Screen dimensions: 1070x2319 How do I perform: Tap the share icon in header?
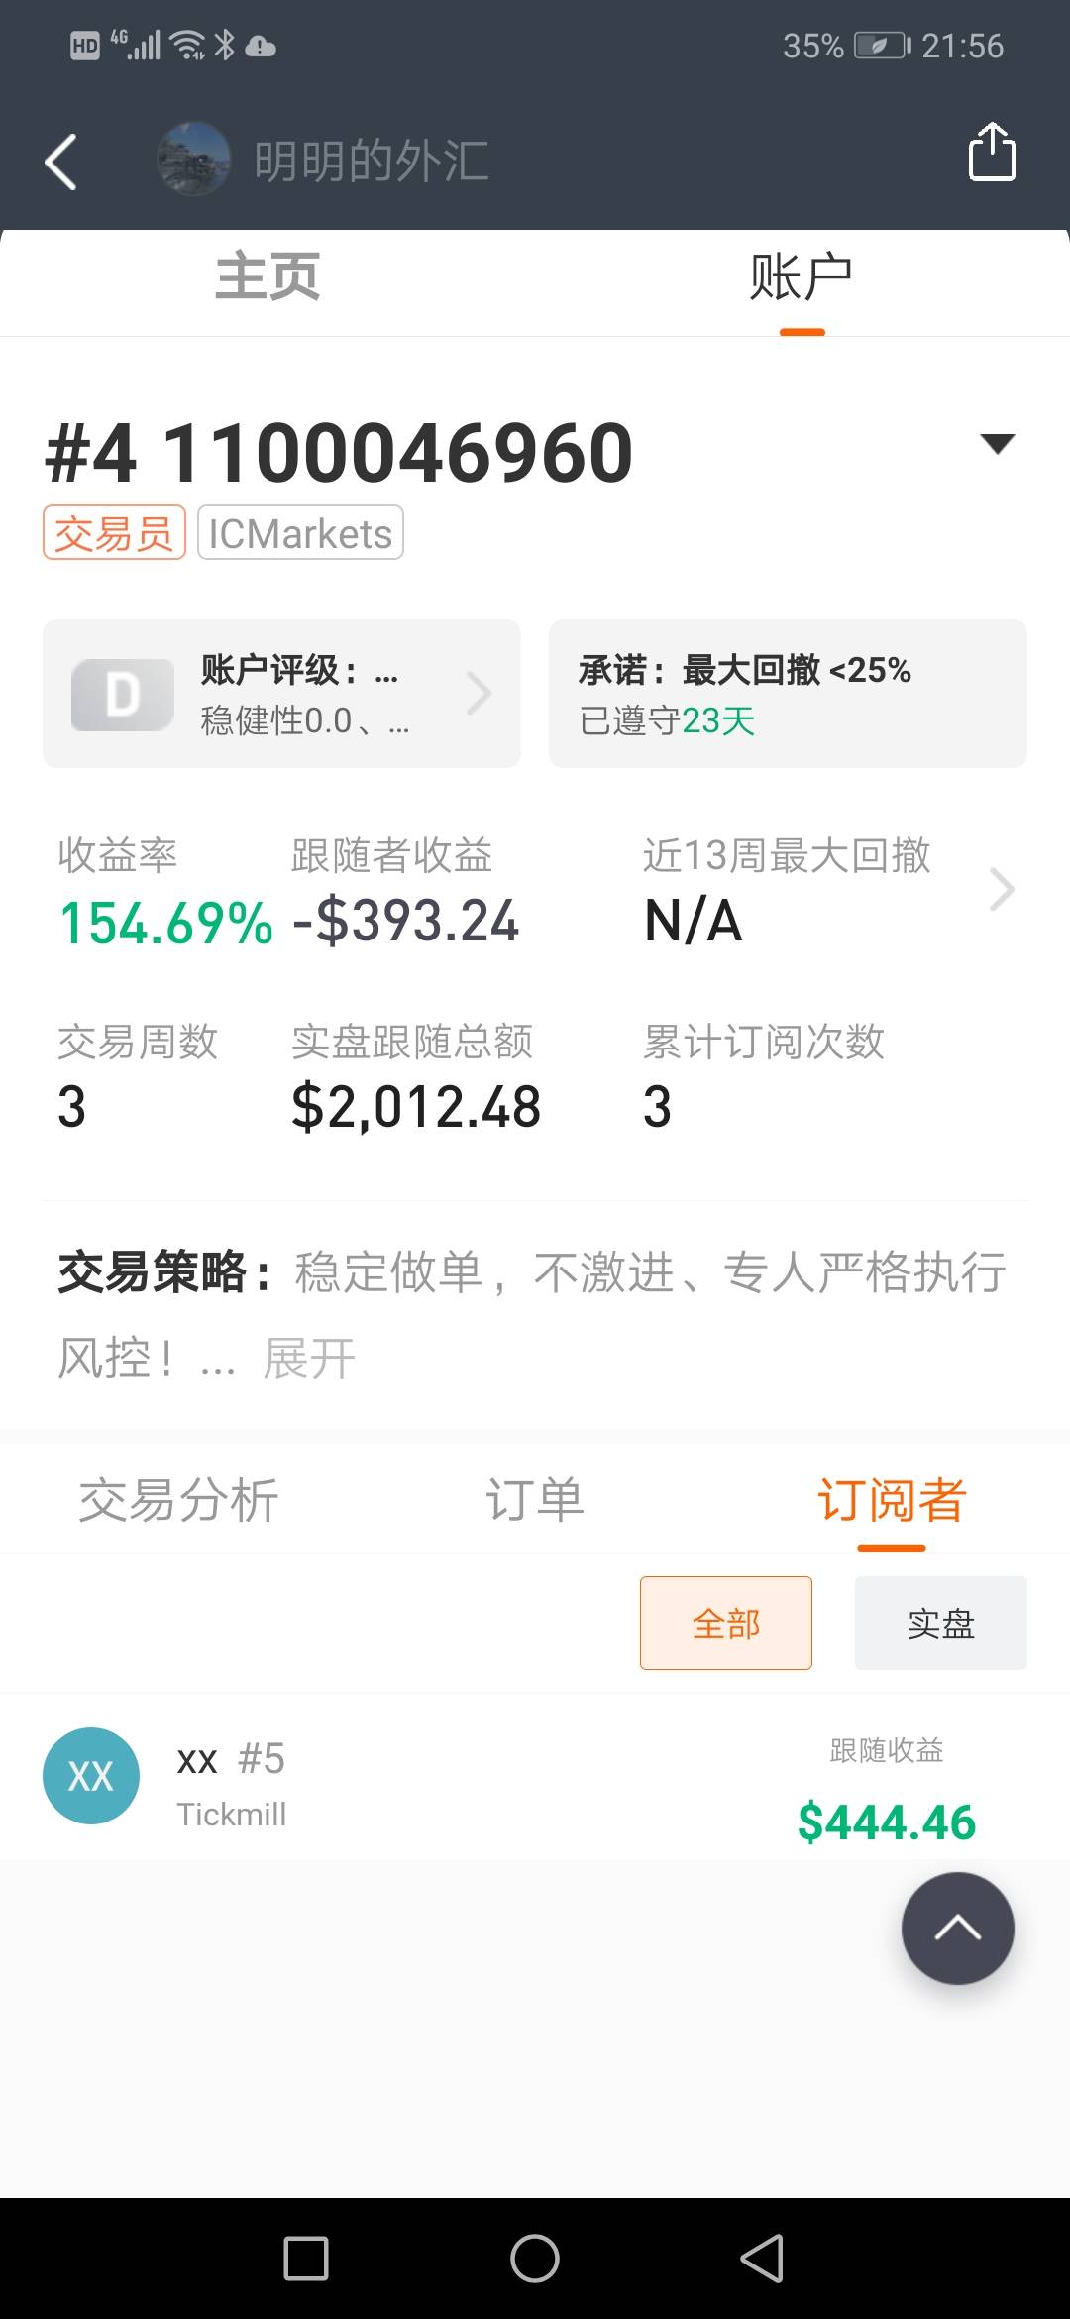click(x=992, y=153)
